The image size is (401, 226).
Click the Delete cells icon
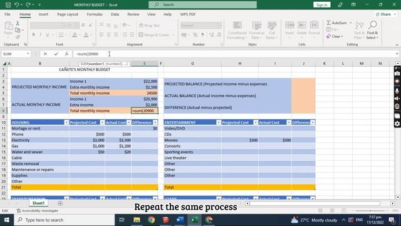click(x=302, y=25)
